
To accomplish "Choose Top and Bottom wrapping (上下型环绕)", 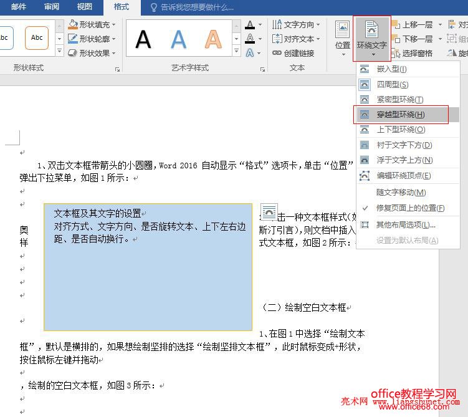I will (x=408, y=130).
